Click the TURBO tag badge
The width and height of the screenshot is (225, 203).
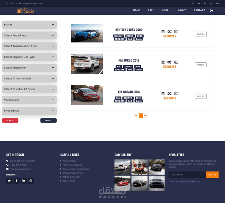tap(128, 67)
